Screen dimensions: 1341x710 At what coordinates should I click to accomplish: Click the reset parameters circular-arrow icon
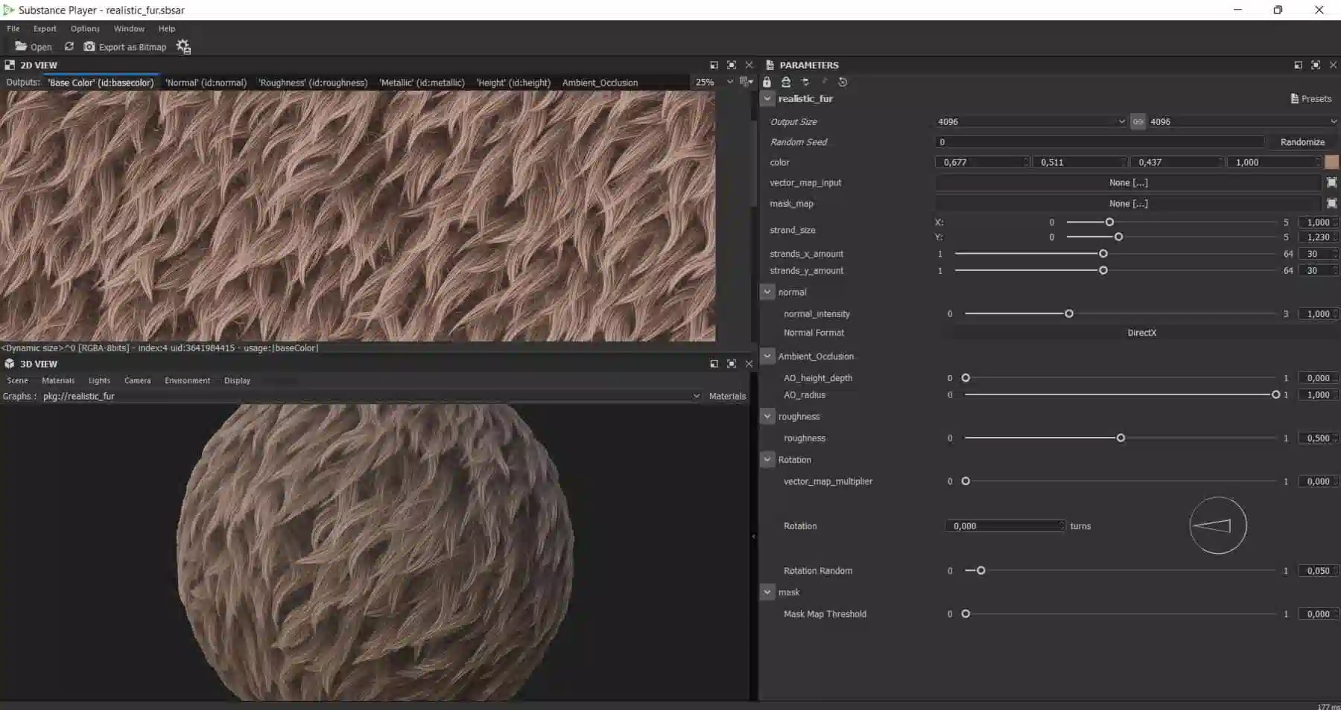coord(844,82)
